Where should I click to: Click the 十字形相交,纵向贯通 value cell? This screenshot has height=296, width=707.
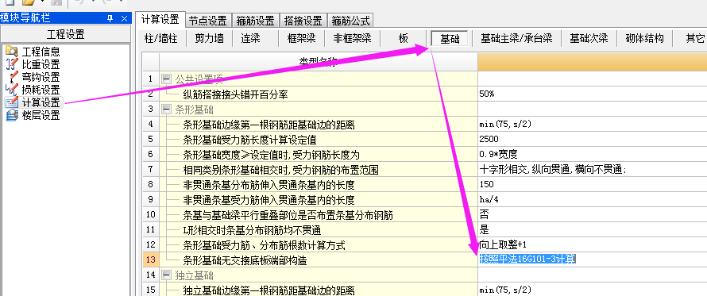(592, 169)
